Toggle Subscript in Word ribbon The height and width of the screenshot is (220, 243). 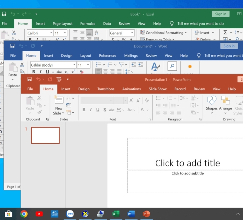click(66, 72)
